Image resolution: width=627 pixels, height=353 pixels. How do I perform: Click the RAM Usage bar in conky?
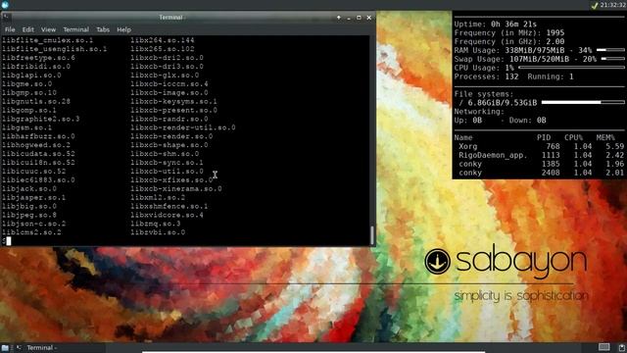point(610,50)
